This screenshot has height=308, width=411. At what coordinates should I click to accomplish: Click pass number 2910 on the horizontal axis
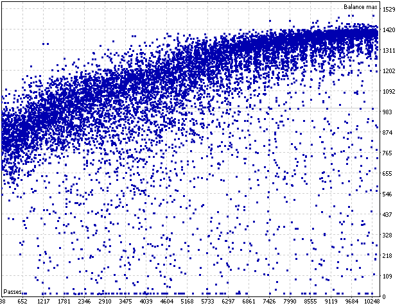(x=105, y=302)
